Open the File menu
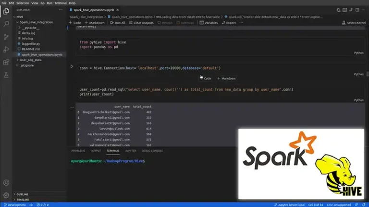This screenshot has height=207, width=369. (x=4, y=3)
